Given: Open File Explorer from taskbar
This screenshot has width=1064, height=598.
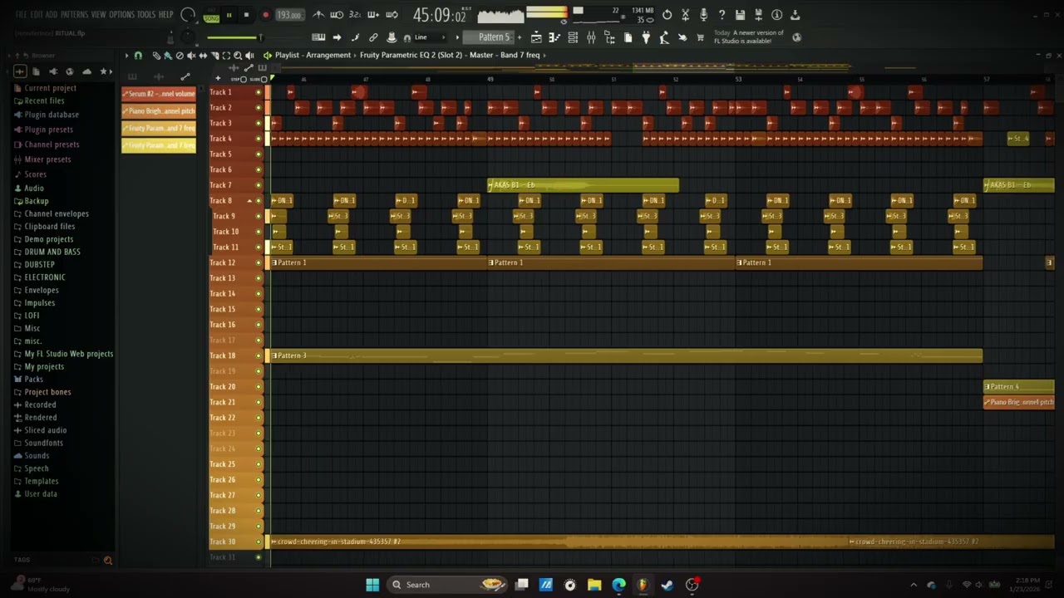Looking at the screenshot, I should coord(594,585).
